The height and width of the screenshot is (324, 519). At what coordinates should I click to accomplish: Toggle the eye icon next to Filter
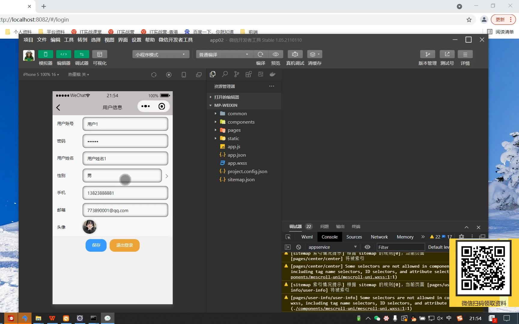click(367, 247)
